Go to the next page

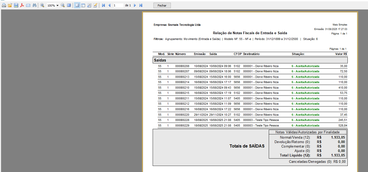135,5
